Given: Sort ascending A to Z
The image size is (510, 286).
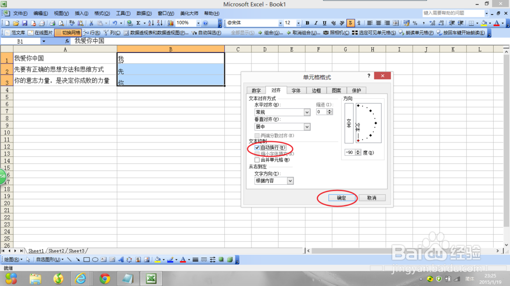Looking at the screenshot, I should pyautogui.click(x=151, y=23).
